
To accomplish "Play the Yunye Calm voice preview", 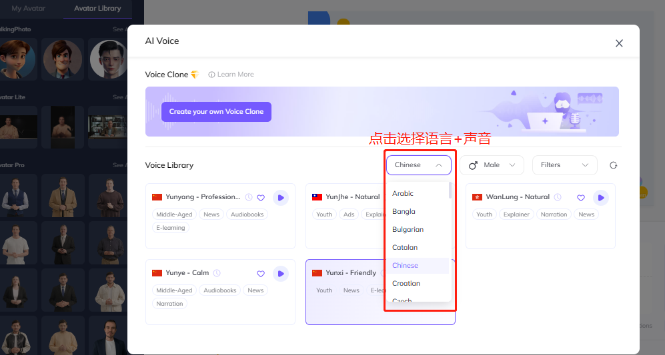I will (x=281, y=273).
